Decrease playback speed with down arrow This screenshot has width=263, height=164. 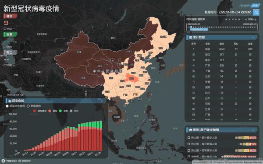click(246, 20)
